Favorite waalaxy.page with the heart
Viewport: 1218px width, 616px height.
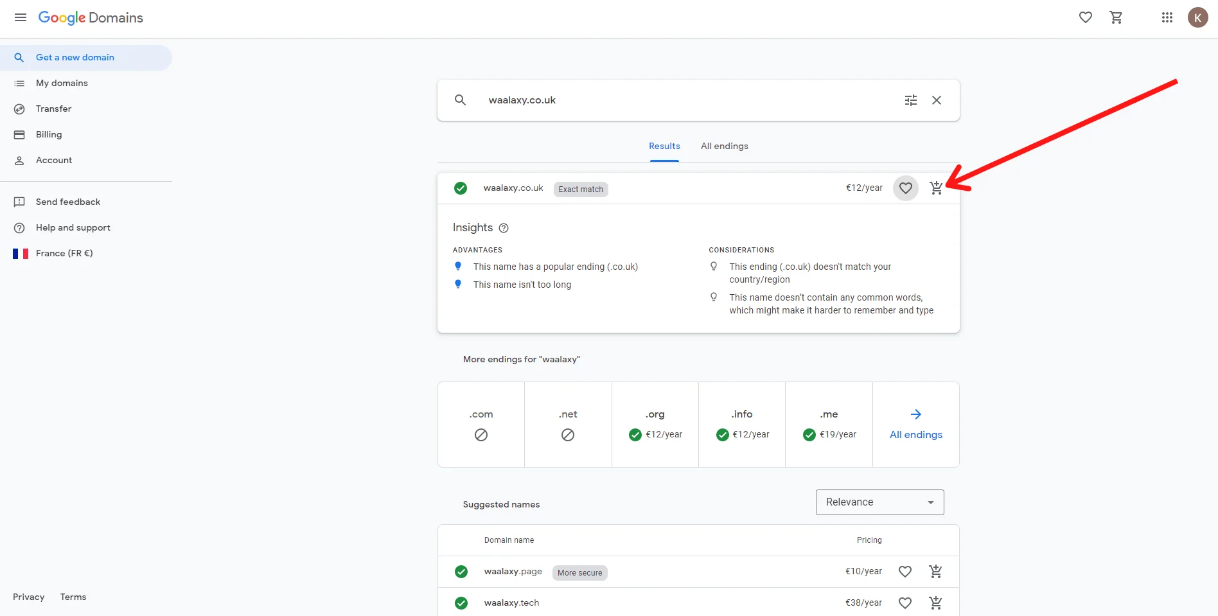pos(905,571)
